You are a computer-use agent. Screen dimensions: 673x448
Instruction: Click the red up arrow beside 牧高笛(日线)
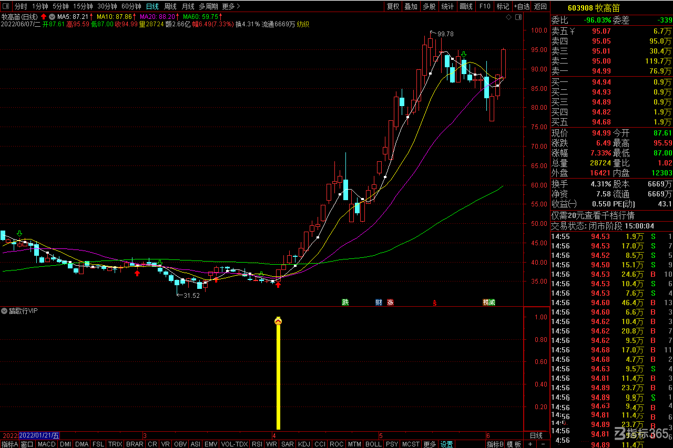pos(43,17)
